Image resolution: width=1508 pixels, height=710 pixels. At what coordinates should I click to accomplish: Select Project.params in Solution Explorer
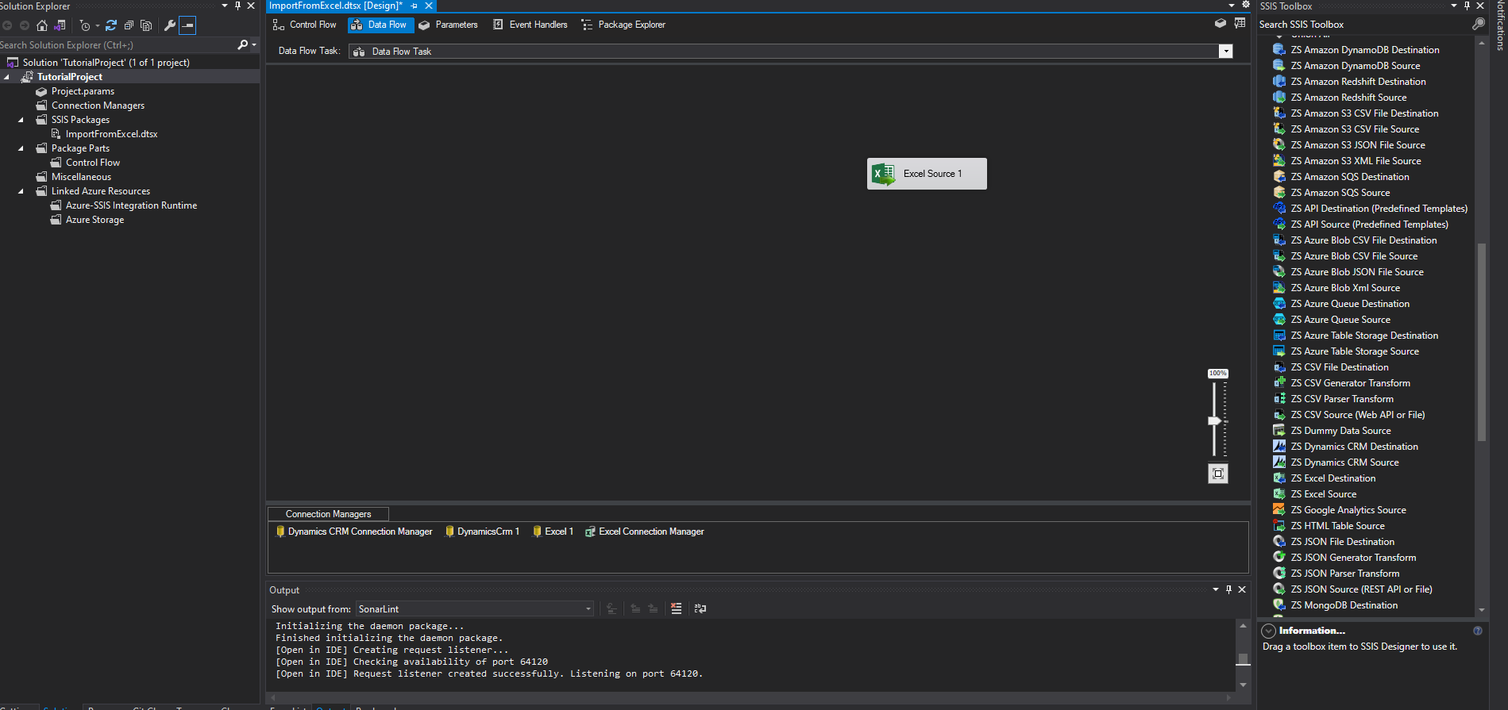point(83,91)
